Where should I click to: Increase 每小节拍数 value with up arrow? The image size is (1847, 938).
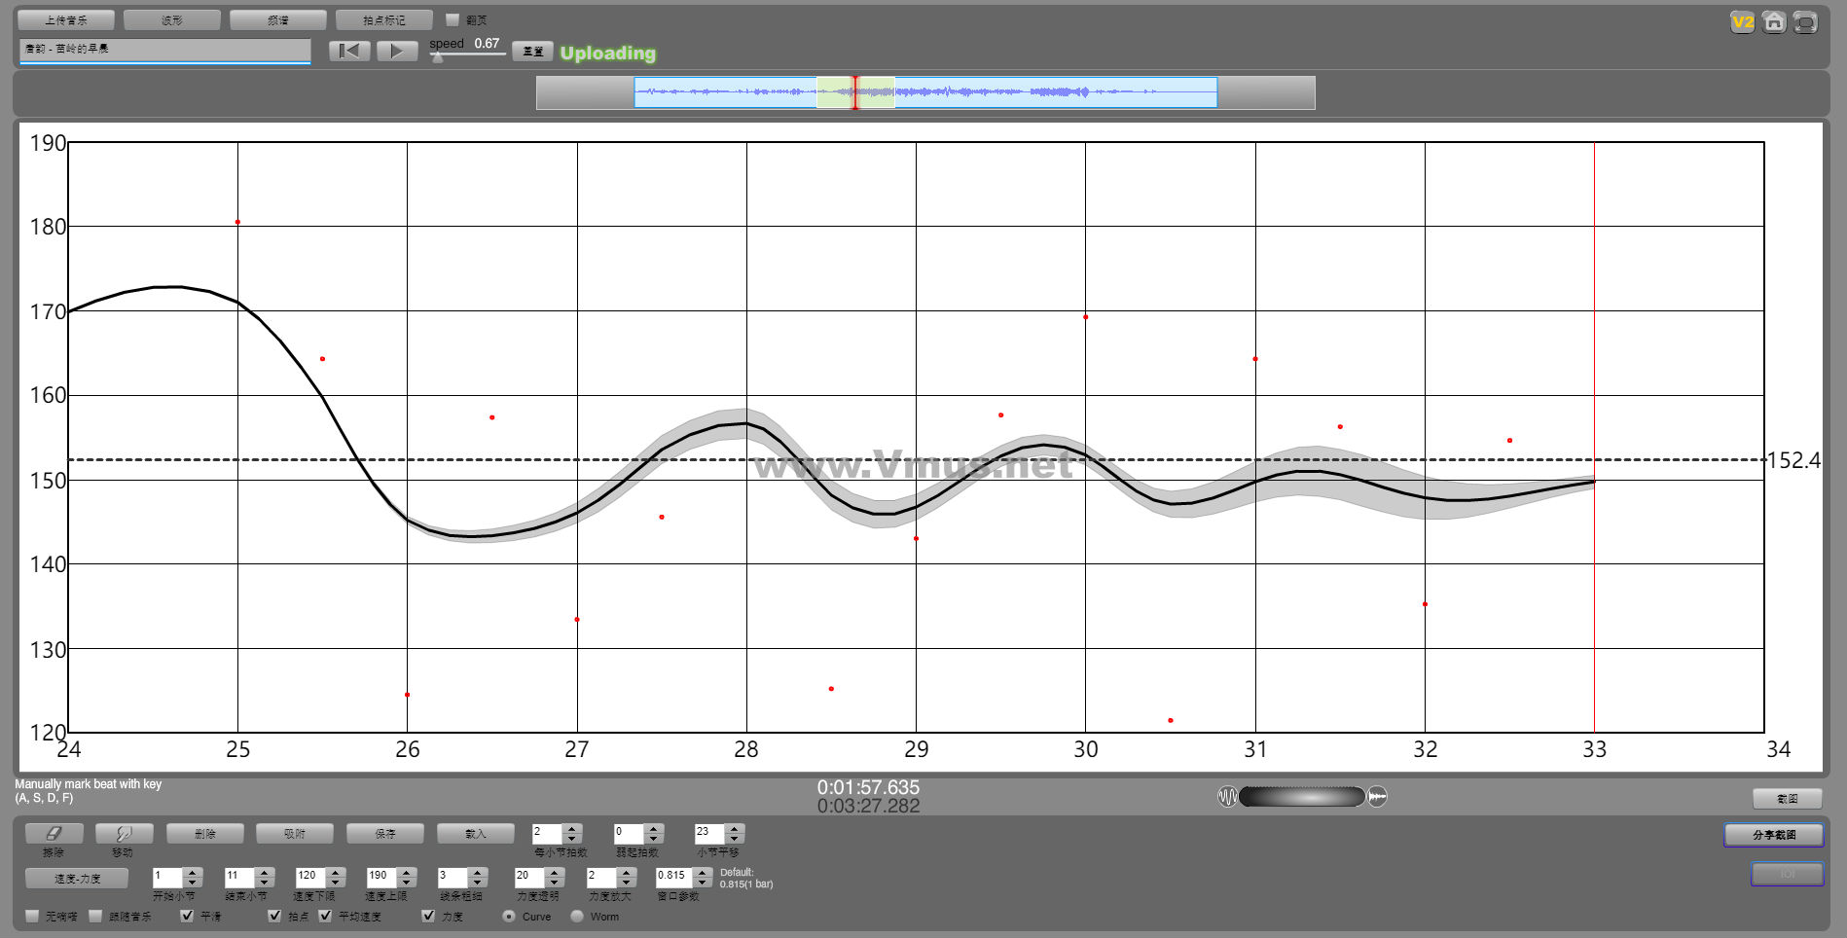coord(572,829)
